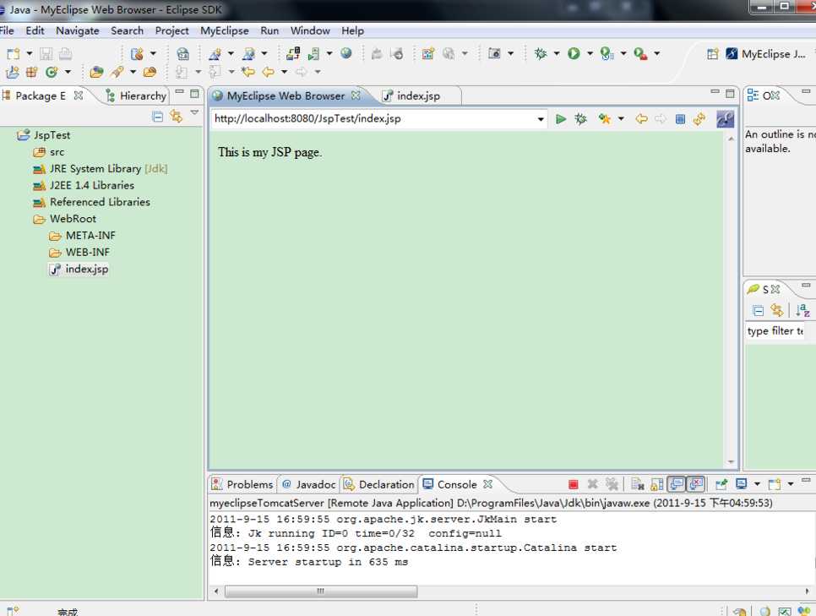The image size is (816, 616).
Task: Click the New Java Class icon
Action: [52, 72]
